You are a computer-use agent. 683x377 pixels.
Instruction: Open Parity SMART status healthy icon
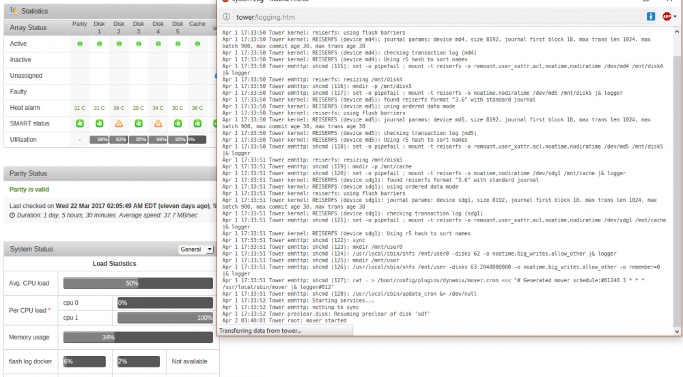pos(80,123)
